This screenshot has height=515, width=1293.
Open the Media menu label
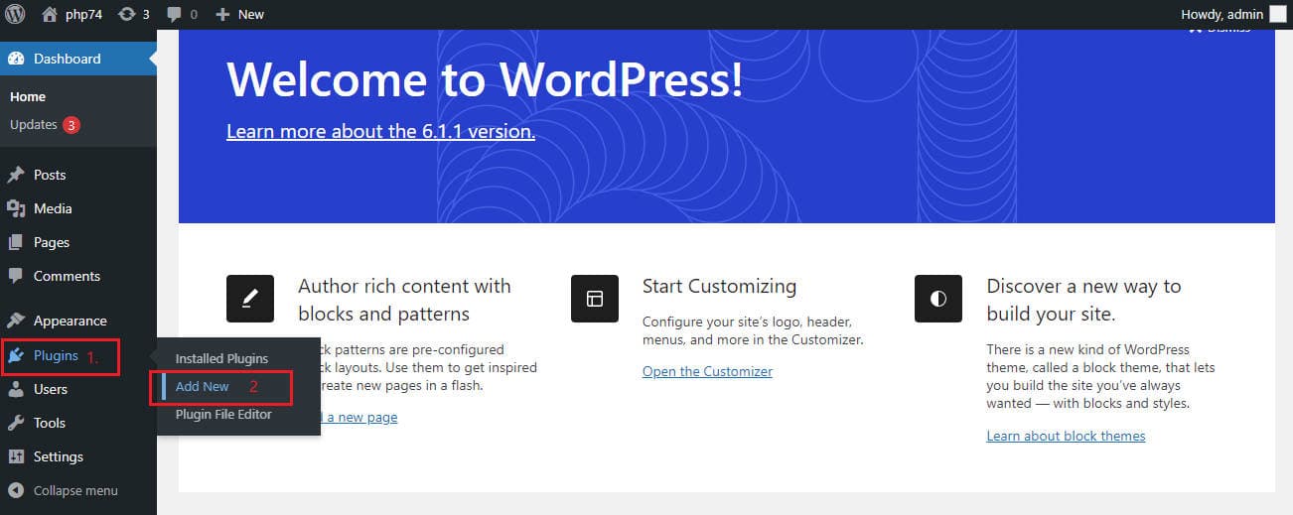click(53, 208)
